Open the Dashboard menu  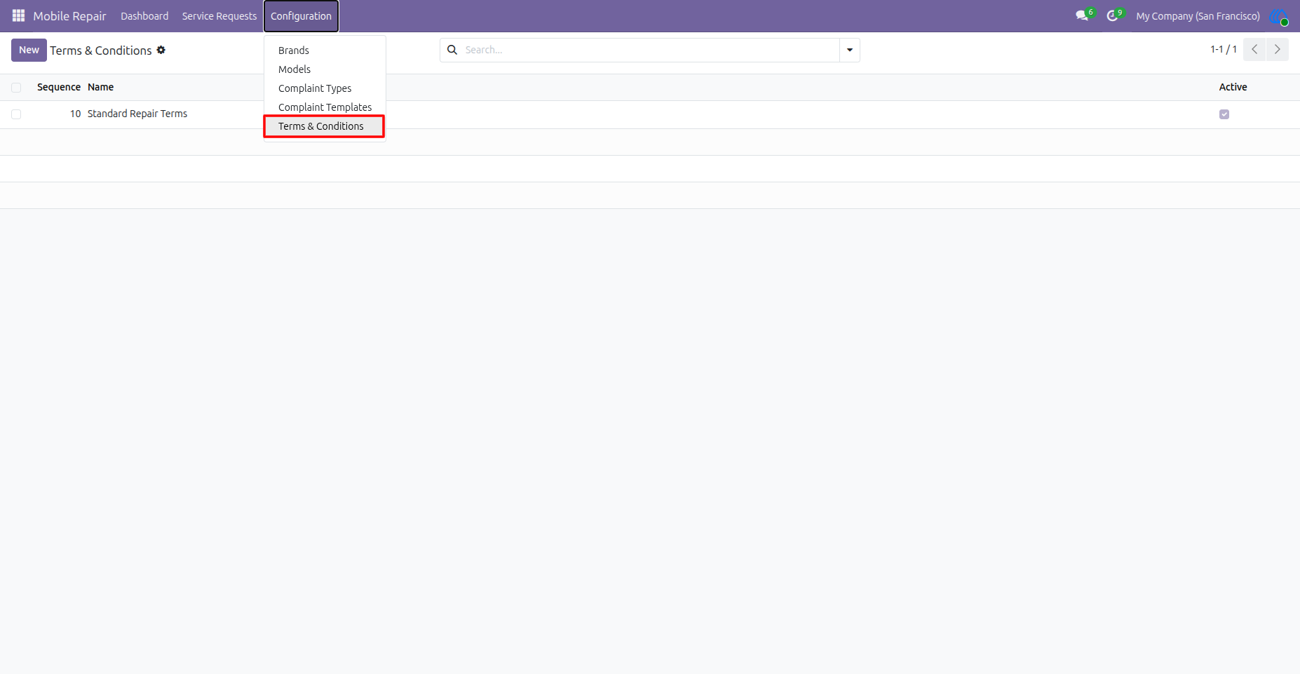[144, 16]
